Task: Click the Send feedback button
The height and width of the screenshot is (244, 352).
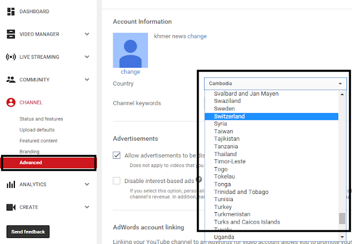Action: (28, 232)
